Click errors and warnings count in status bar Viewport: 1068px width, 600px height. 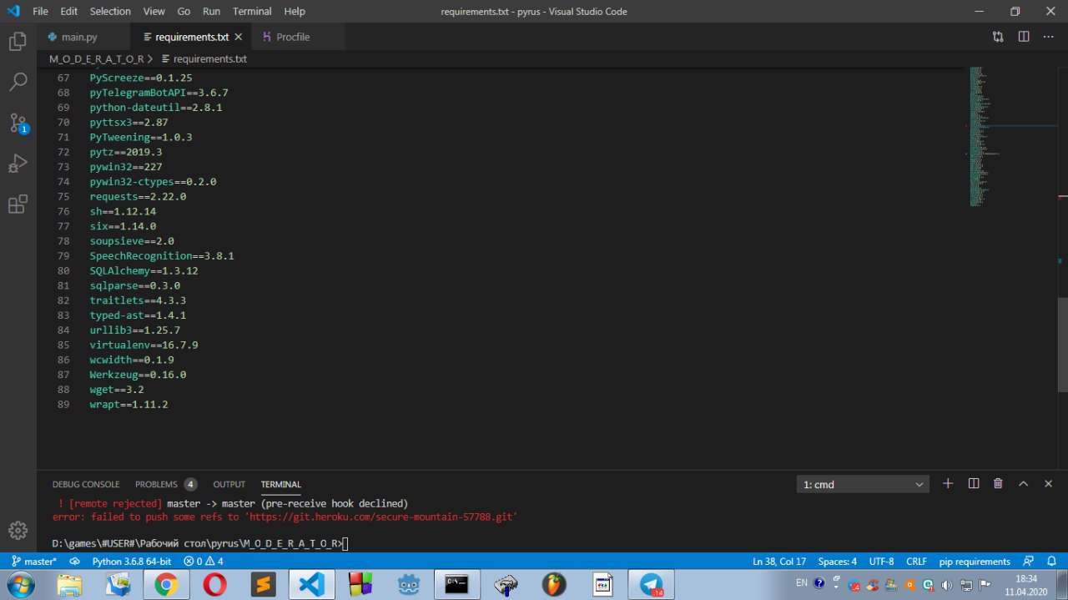204,562
